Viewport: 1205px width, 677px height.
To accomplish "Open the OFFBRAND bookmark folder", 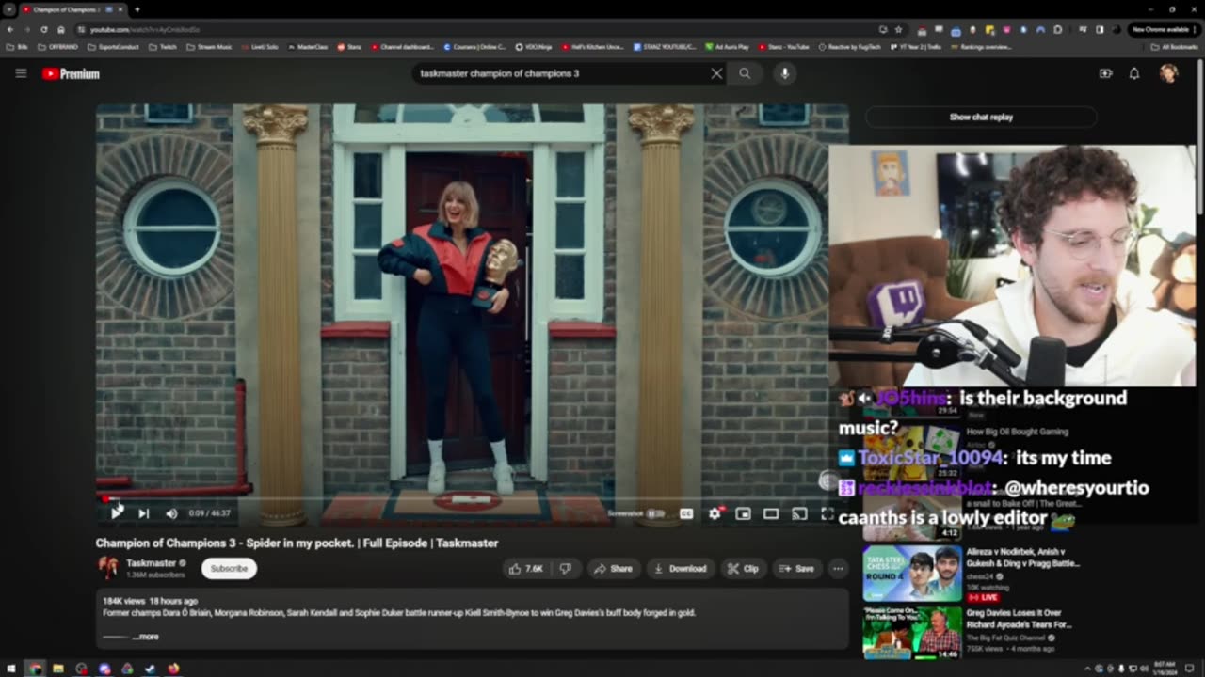I will [x=56, y=46].
